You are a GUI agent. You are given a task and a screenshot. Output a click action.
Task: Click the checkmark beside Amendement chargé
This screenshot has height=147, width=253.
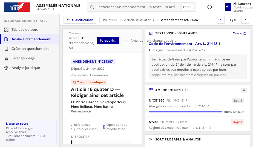(x=128, y=41)
